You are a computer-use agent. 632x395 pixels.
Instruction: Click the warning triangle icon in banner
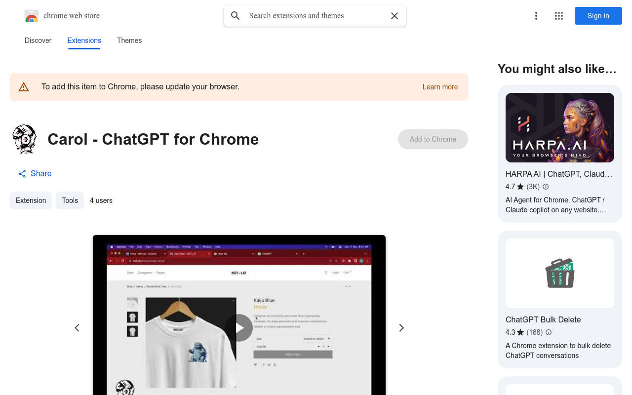[x=24, y=87]
